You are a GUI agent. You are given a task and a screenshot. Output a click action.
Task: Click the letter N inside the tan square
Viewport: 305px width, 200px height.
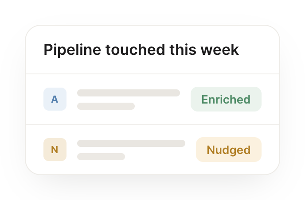[x=55, y=150]
